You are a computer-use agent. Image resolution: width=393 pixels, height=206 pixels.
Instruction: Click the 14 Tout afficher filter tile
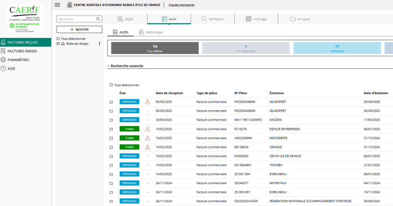tap(155, 48)
